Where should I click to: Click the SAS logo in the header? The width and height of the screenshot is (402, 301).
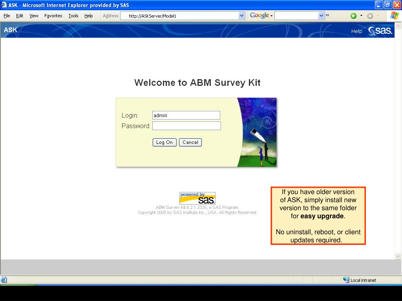click(380, 31)
